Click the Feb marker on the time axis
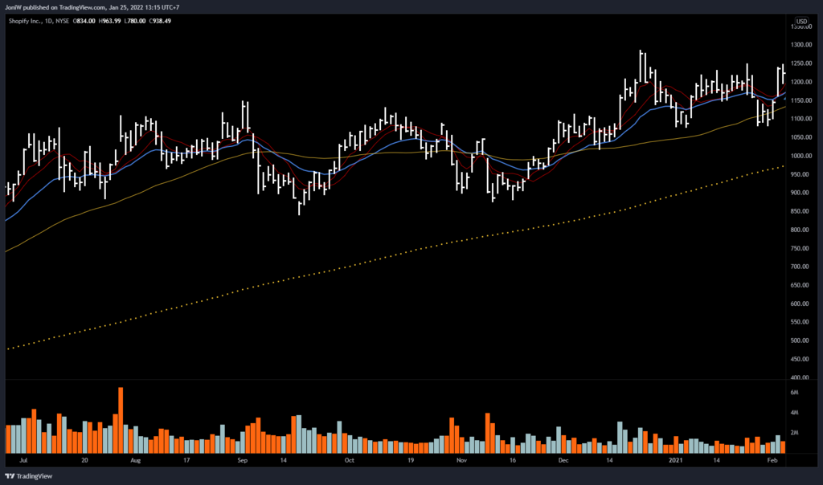Viewport: 823px width, 485px height. click(x=771, y=463)
